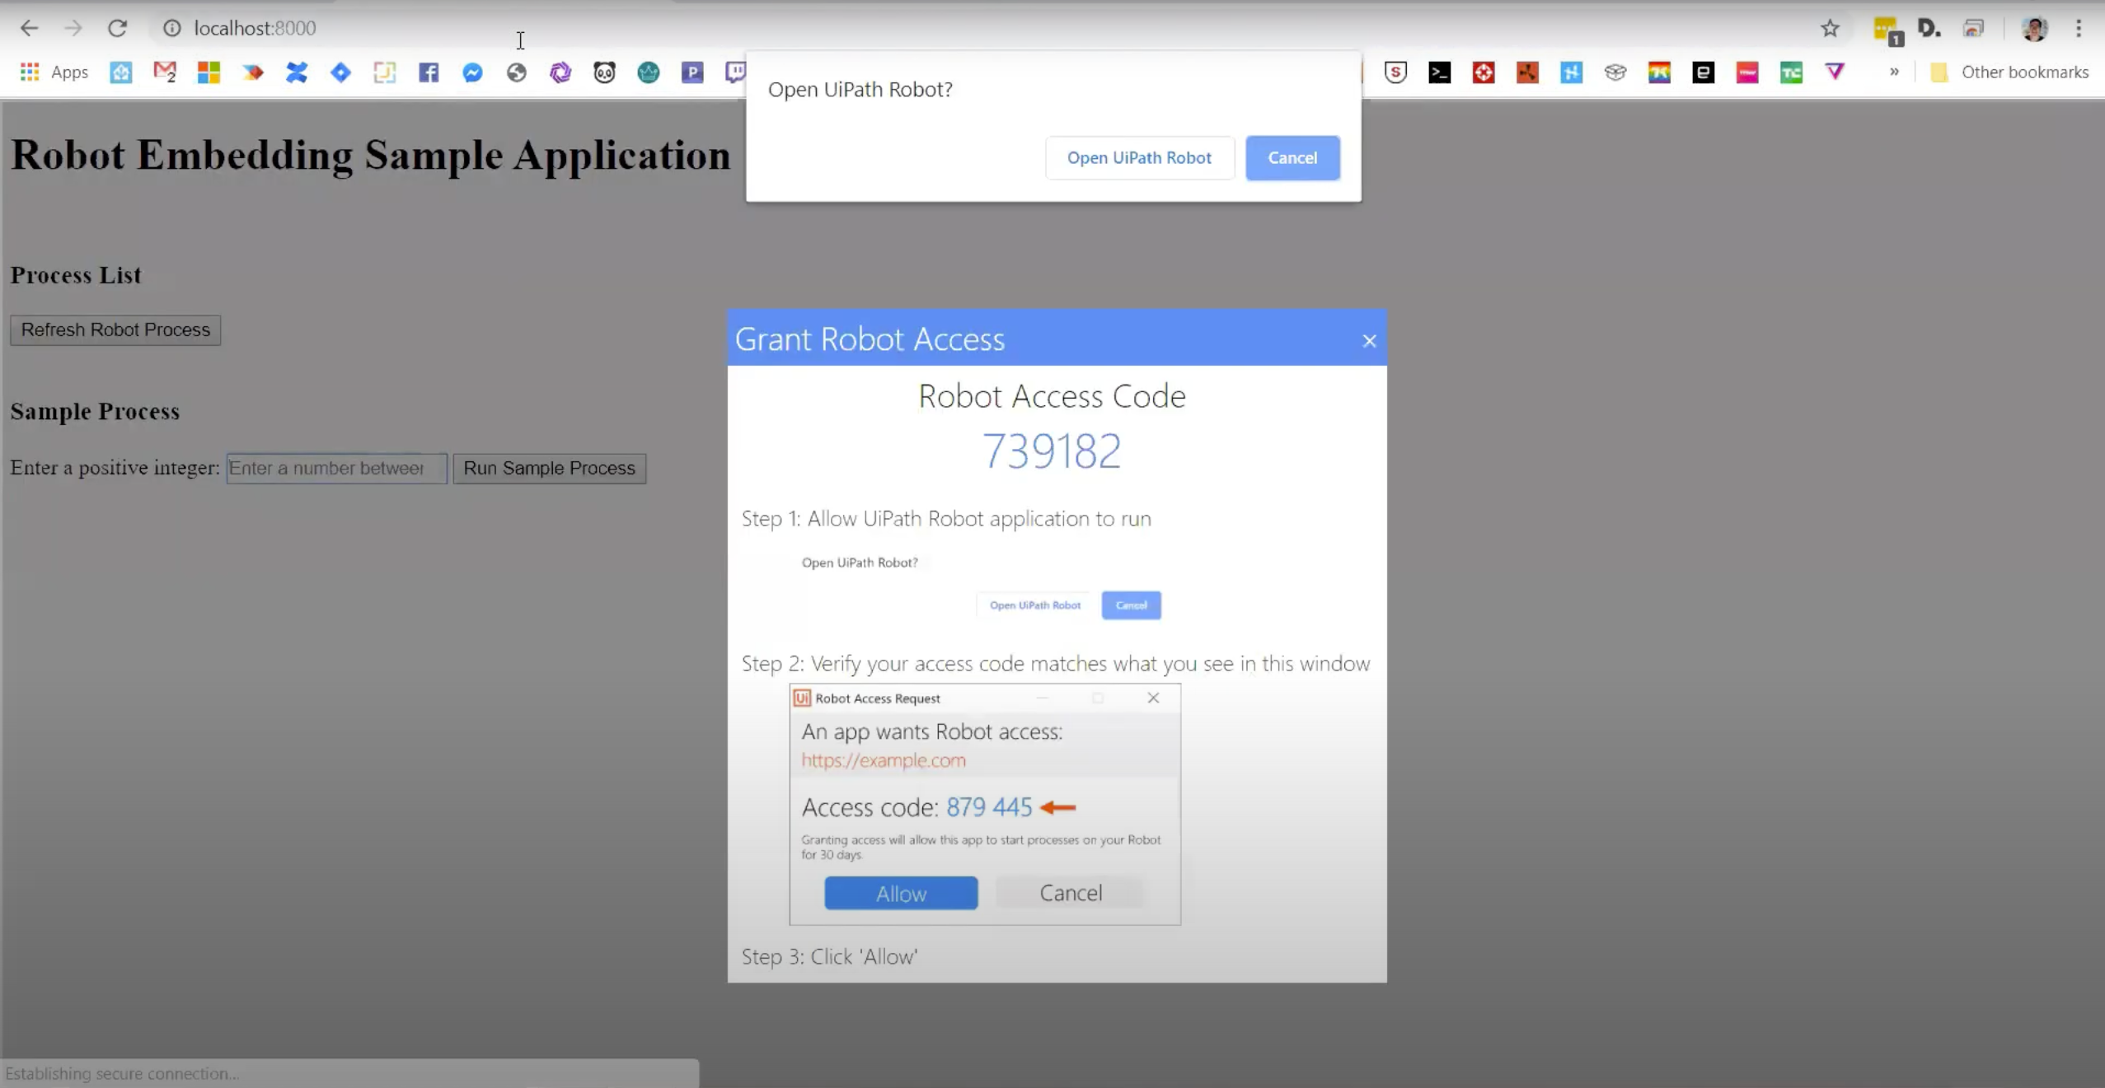2105x1088 pixels.
Task: Open the purple inverted triangle bookmark
Action: (x=1835, y=72)
